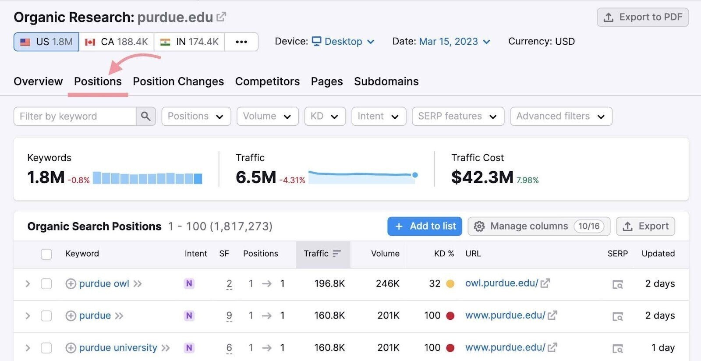This screenshot has width=701, height=361.
Task: Open the Advanced filters dropdown
Action: point(560,117)
